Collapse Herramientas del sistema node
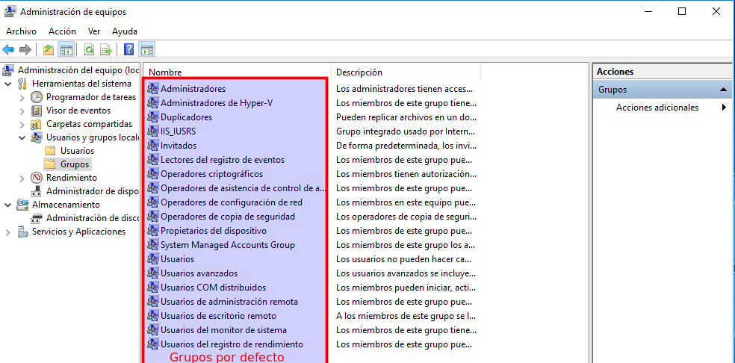This screenshot has height=363, width=735. pyautogui.click(x=8, y=84)
